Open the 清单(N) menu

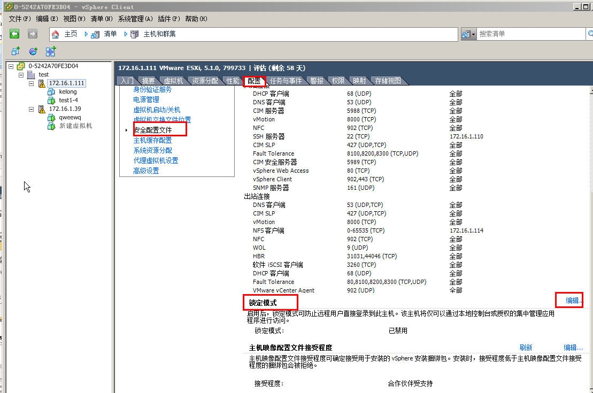[102, 19]
